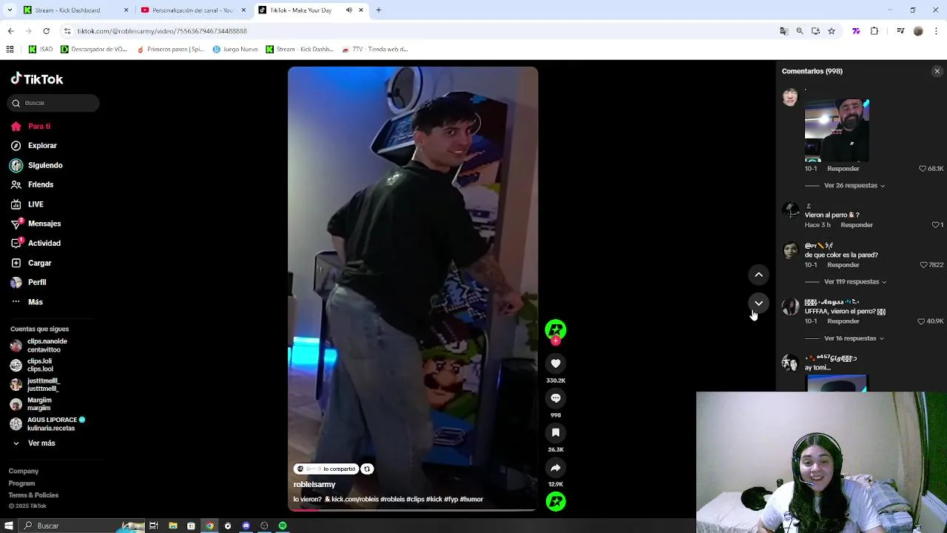The height and width of the screenshot is (533, 947).
Task: Bookmark the video with save icon
Action: tap(556, 433)
